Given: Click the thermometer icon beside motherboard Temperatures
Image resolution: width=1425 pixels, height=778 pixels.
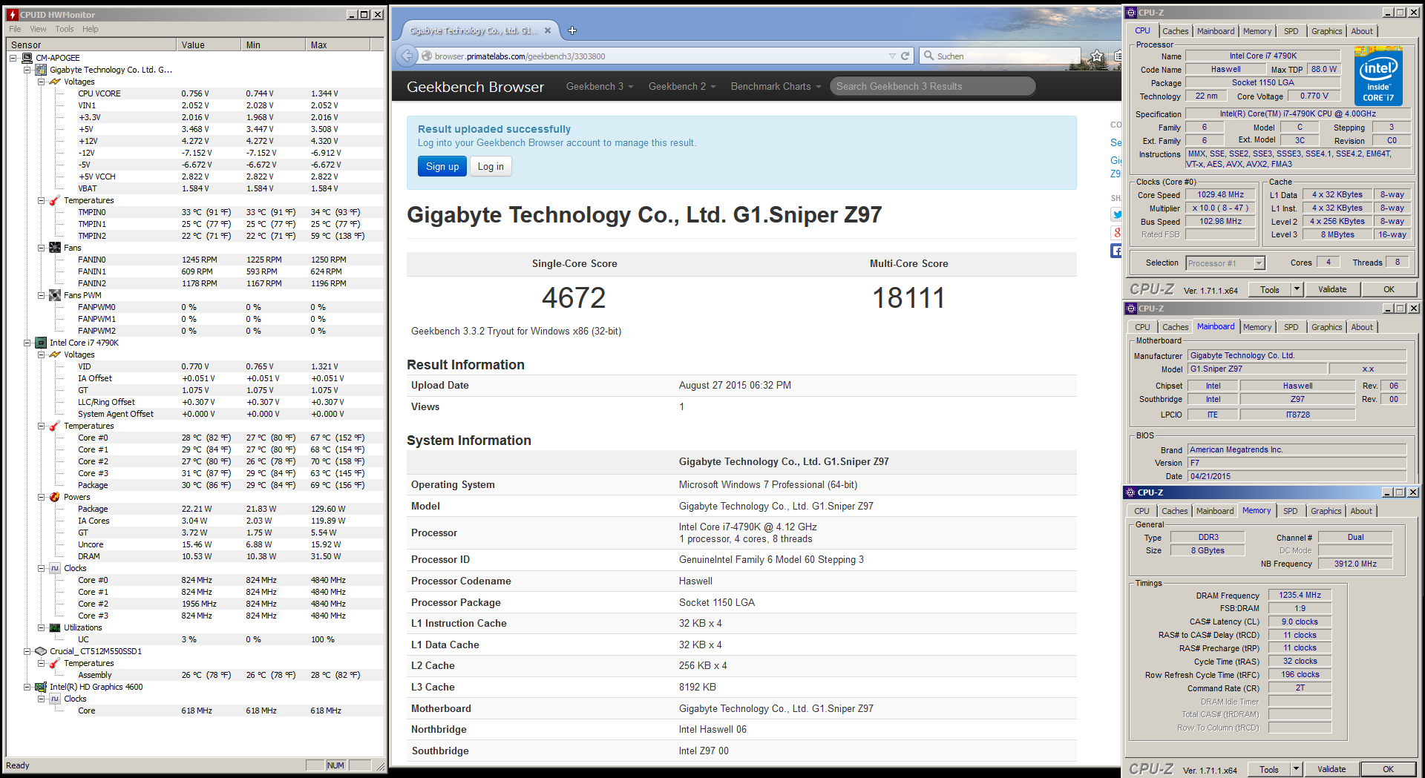Looking at the screenshot, I should point(55,200).
